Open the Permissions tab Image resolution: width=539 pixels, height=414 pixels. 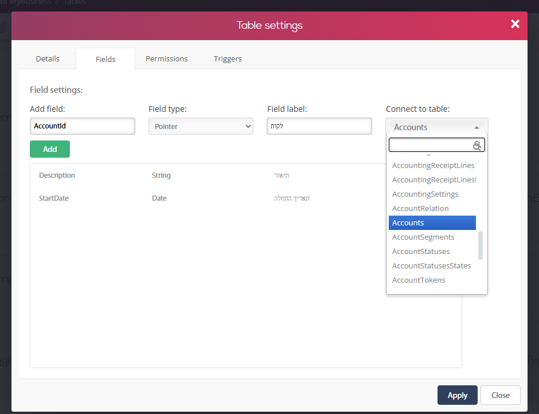tap(167, 59)
